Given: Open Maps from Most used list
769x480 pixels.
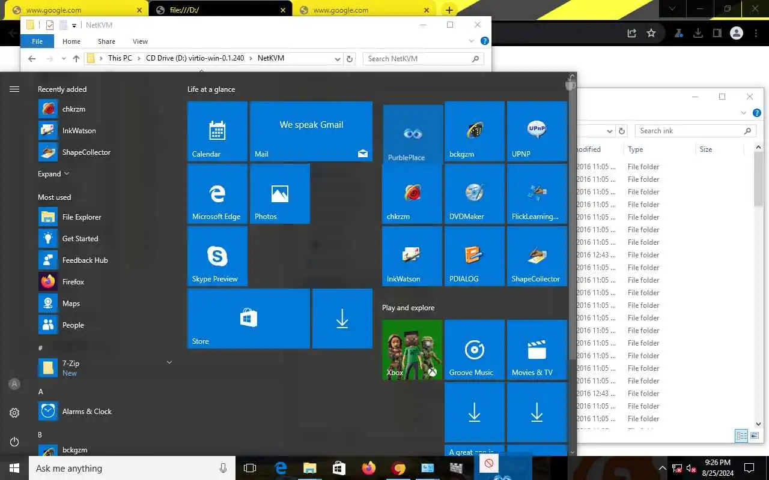Looking at the screenshot, I should (105, 303).
